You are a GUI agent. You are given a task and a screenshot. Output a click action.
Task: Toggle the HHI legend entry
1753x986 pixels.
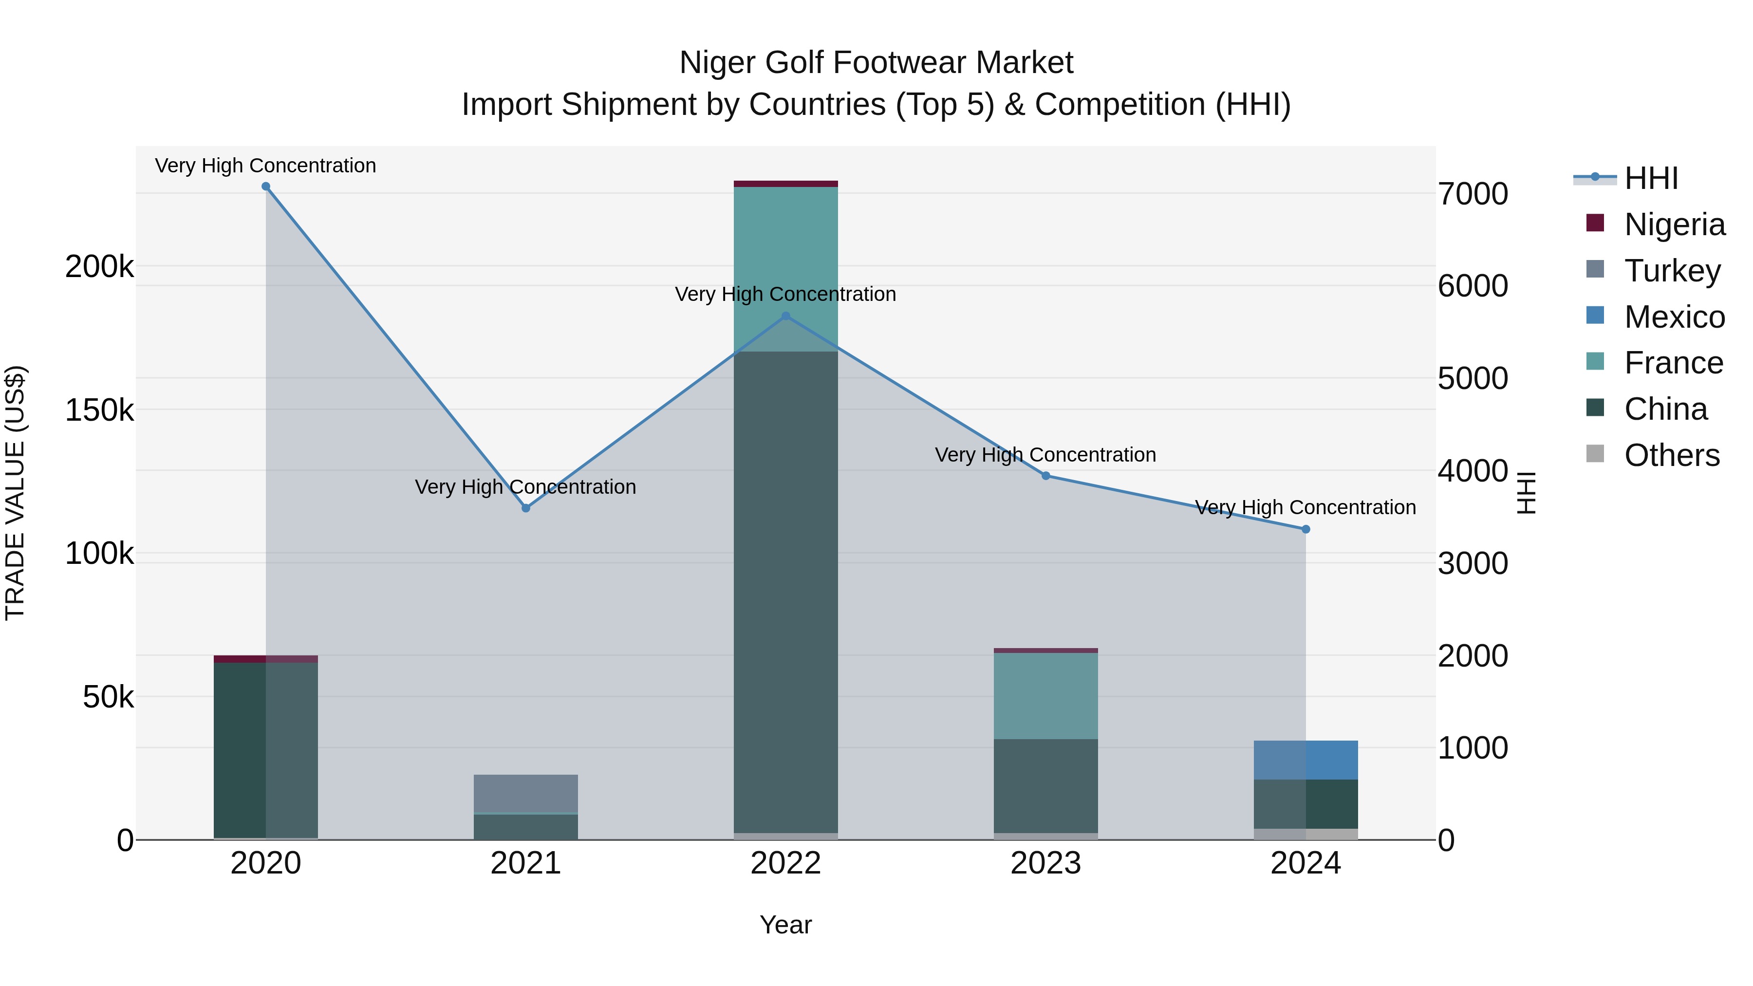pyautogui.click(x=1626, y=178)
